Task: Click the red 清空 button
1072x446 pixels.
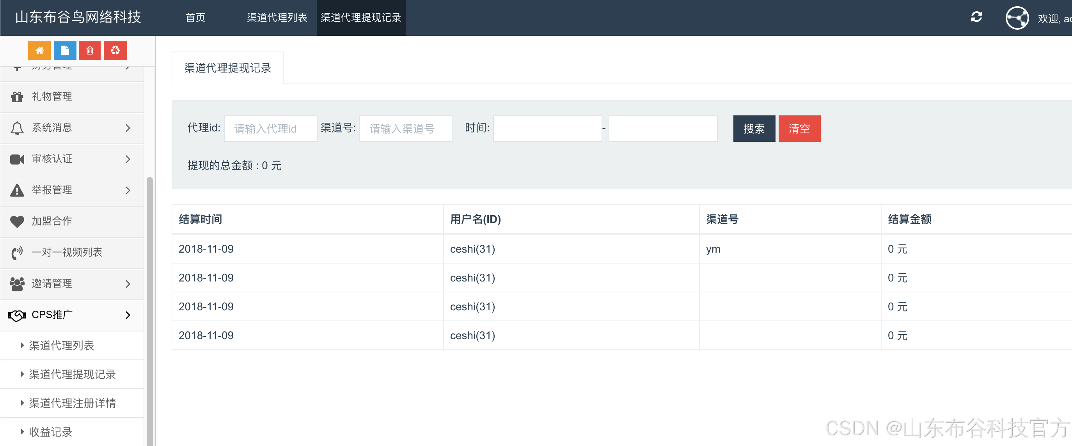Action: tap(799, 129)
